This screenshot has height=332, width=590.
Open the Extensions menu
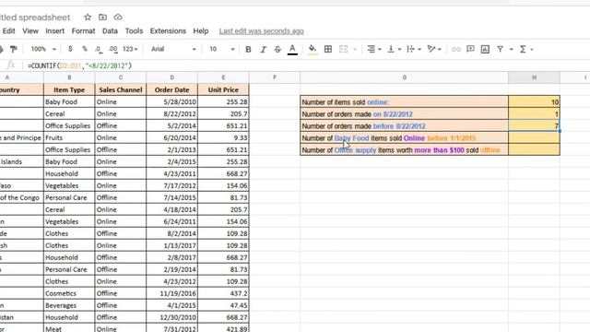[168, 31]
